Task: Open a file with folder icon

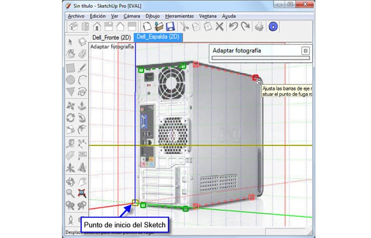Action: [159, 26]
